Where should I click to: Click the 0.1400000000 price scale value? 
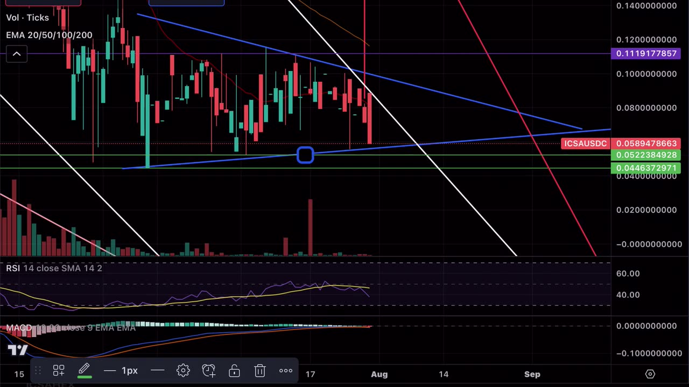646,6
